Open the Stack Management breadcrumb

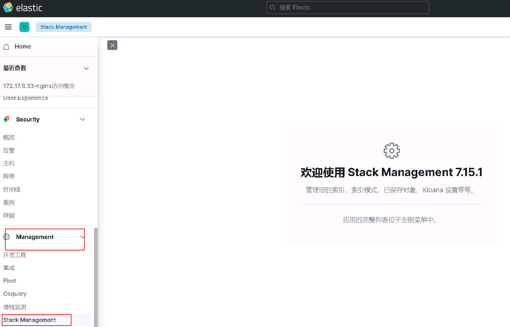[x=64, y=27]
